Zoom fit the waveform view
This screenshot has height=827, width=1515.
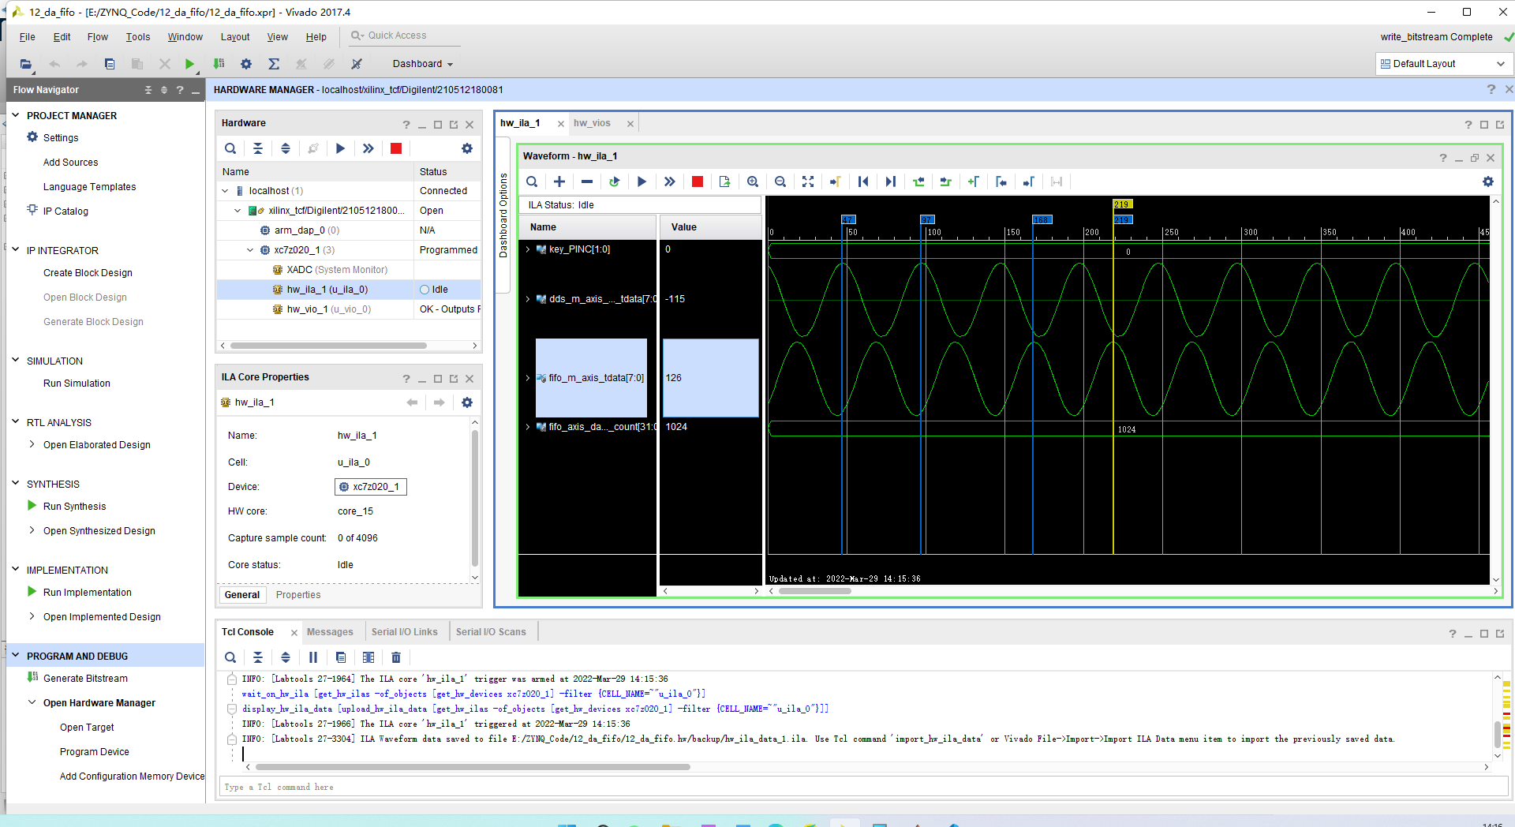(808, 181)
